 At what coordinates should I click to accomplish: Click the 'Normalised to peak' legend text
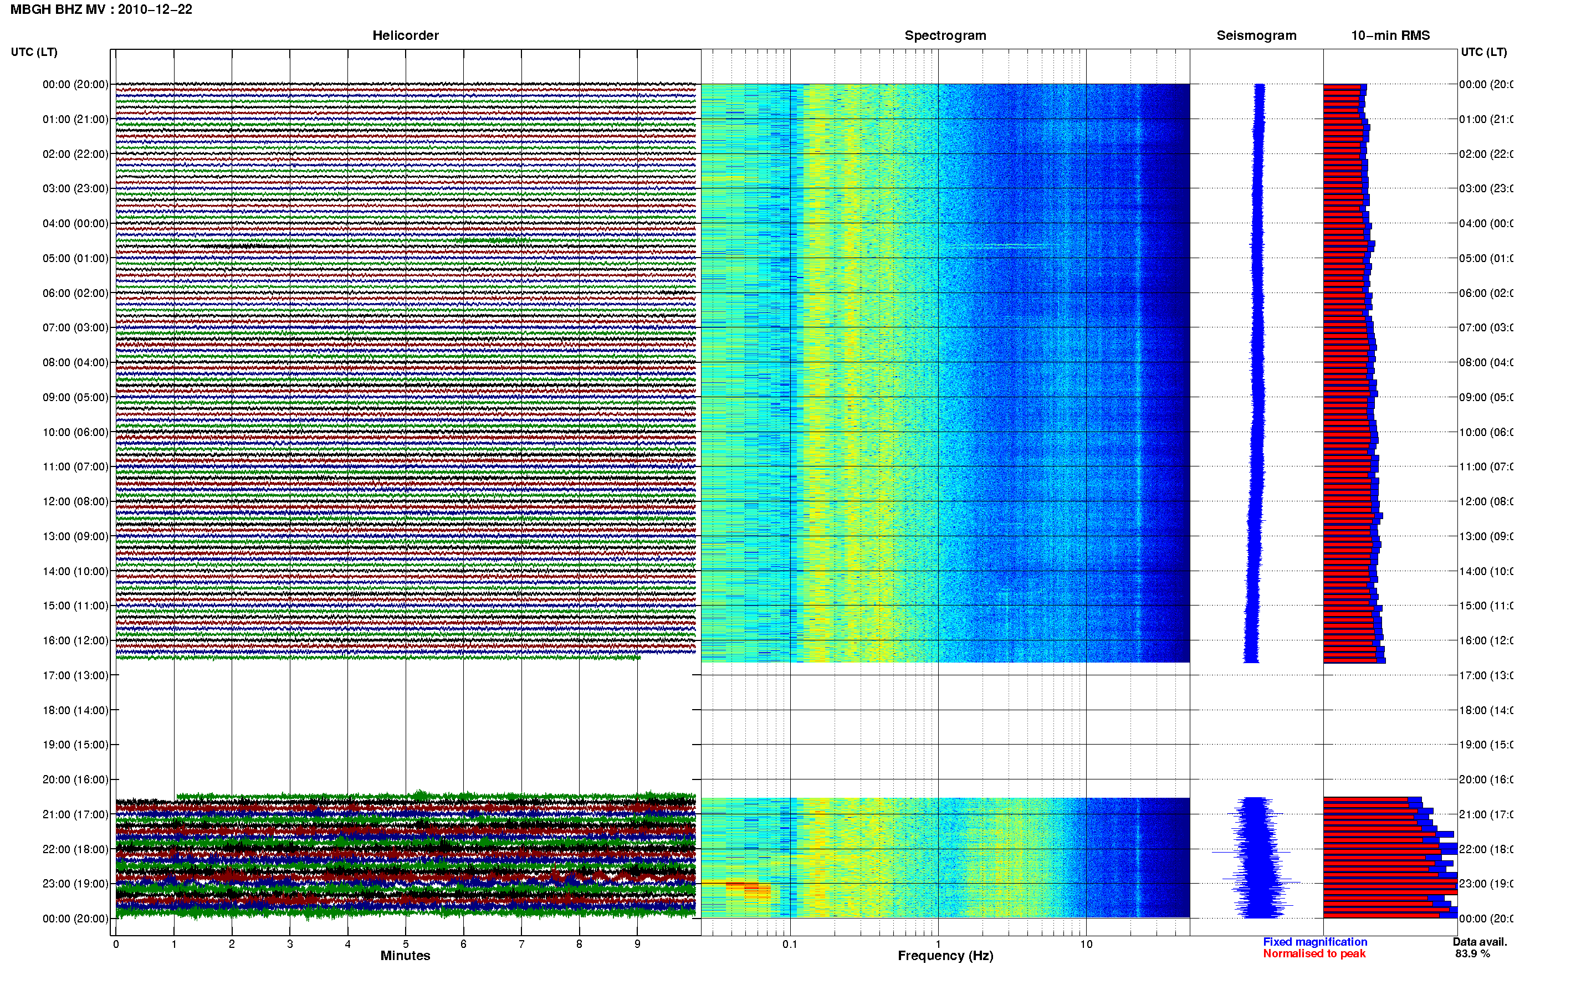tap(1314, 954)
